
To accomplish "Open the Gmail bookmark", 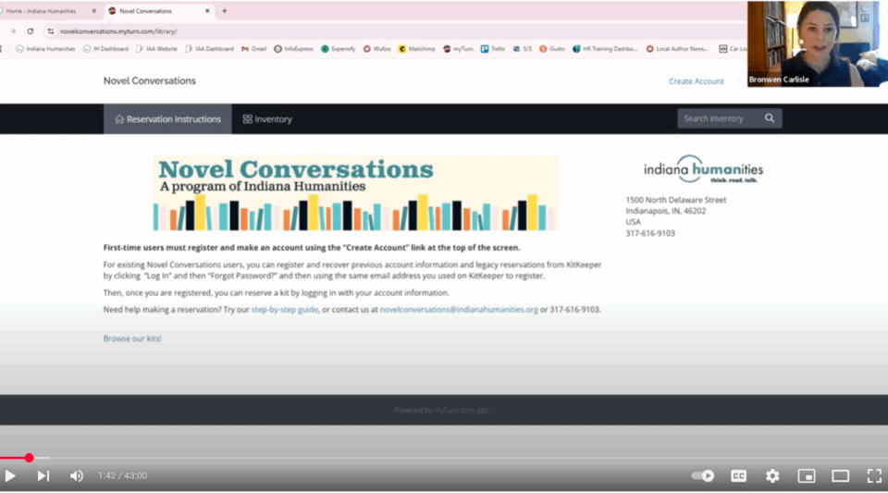I will click(x=253, y=49).
